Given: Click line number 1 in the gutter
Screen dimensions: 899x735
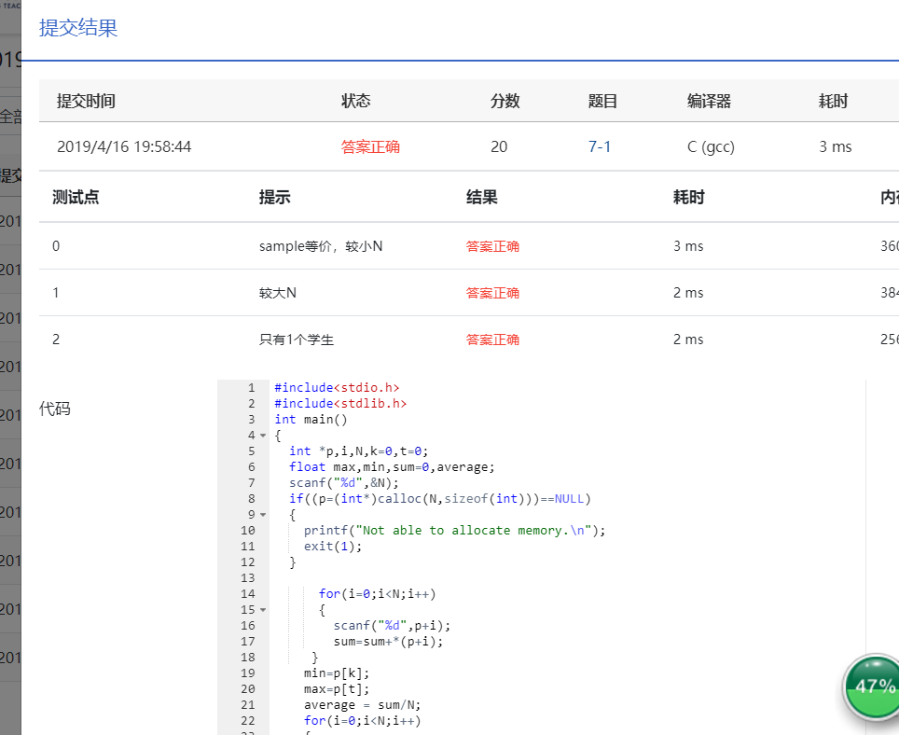Looking at the screenshot, I should point(251,388).
